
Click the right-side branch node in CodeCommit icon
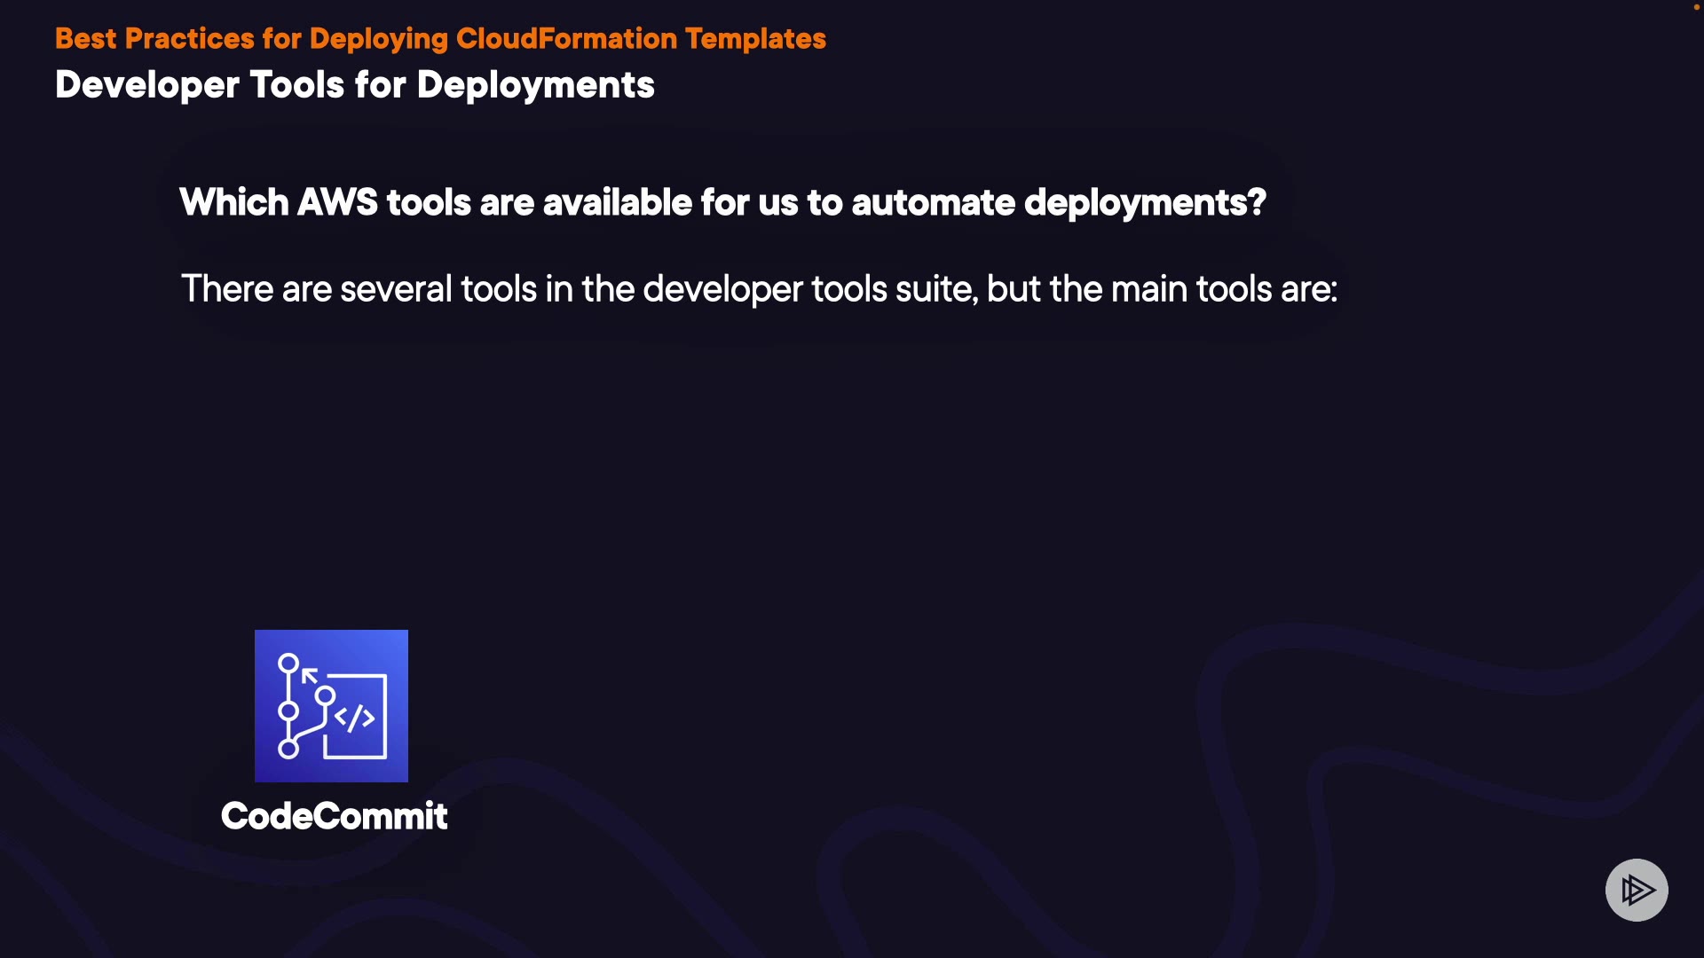(x=326, y=695)
